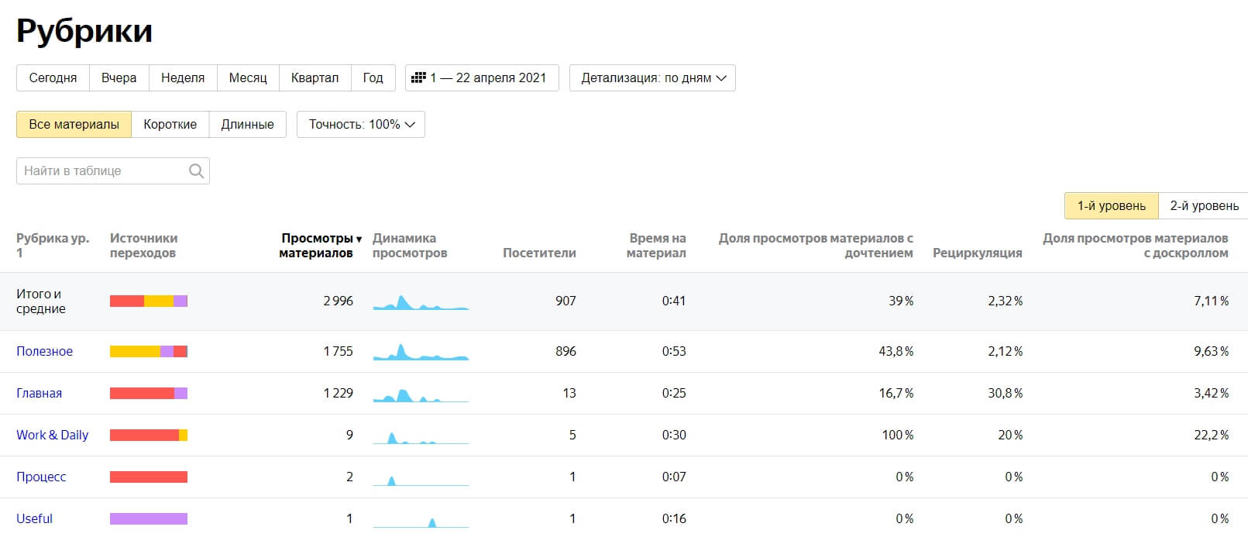This screenshot has height=544, width=1248.
Task: Click the Полезное views sparkline chart
Action: click(421, 352)
